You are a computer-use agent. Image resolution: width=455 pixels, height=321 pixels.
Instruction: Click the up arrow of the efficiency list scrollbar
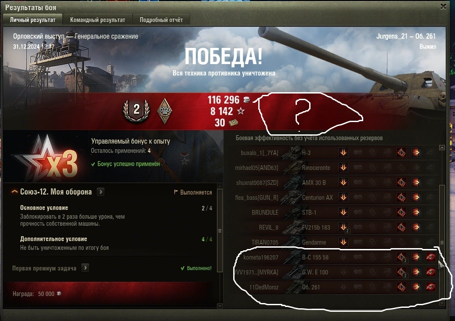point(442,148)
